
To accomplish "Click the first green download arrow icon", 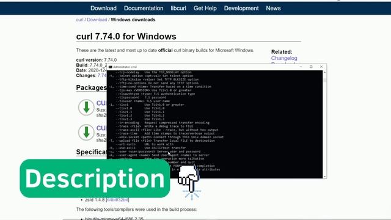I will click(86, 108).
